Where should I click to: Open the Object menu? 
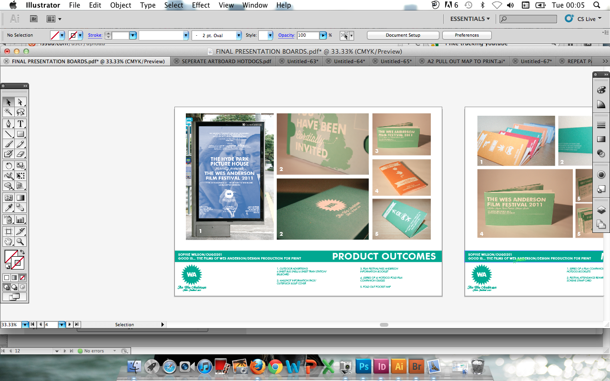tap(121, 5)
